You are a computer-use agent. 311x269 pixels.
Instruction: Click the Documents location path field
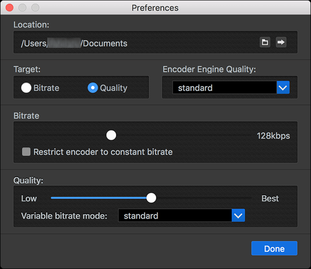(x=133, y=43)
